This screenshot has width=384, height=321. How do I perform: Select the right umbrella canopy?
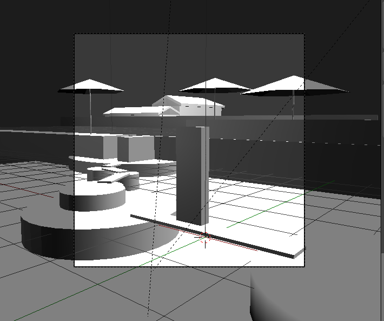tap(295, 86)
